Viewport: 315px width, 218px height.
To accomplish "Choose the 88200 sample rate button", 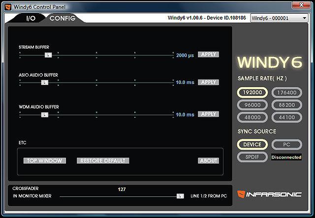I will [x=287, y=105].
